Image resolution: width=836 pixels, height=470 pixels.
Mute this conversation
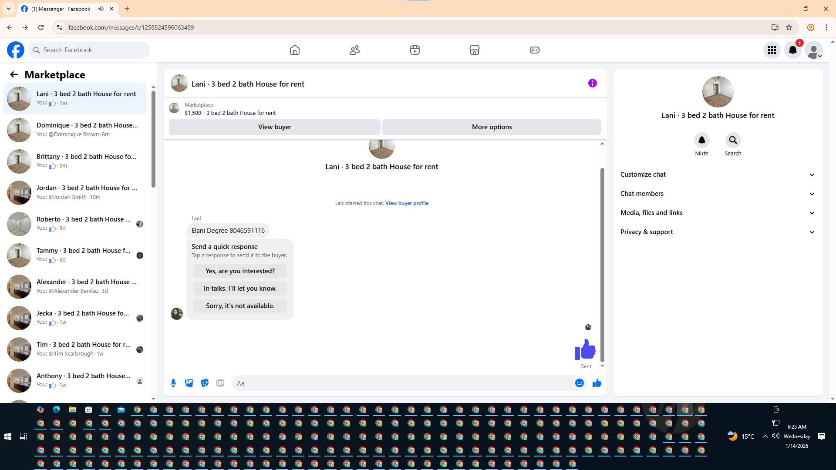coord(701,140)
